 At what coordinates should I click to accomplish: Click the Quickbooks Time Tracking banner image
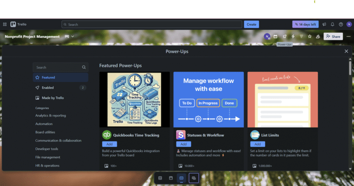(x=135, y=100)
